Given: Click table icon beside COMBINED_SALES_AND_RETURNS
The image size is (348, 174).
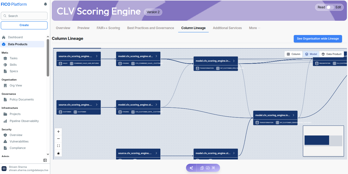Looking at the screenshot, I should click(x=72, y=63).
